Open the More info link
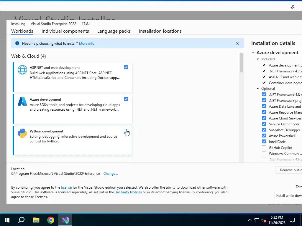The height and width of the screenshot is (226, 302). 87,44
